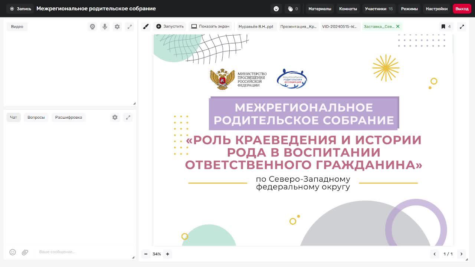Open video settings gear in the Видео panel
The height and width of the screenshot is (267, 475).
point(117,27)
